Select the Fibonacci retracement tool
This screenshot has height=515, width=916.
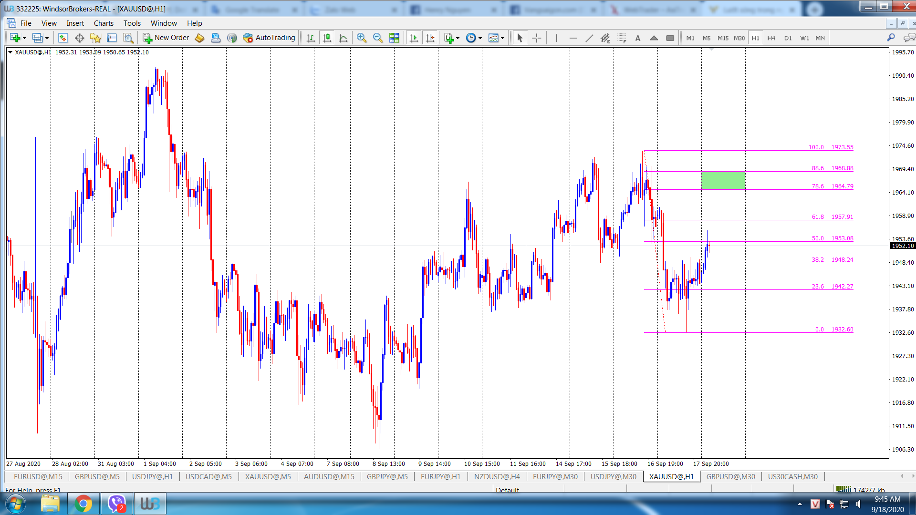622,38
